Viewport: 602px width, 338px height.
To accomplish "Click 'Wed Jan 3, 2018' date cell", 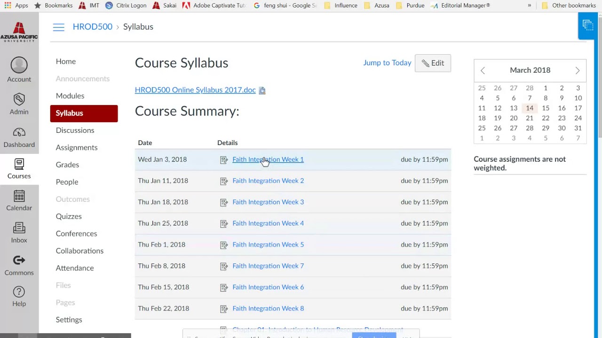I will pyautogui.click(x=162, y=160).
